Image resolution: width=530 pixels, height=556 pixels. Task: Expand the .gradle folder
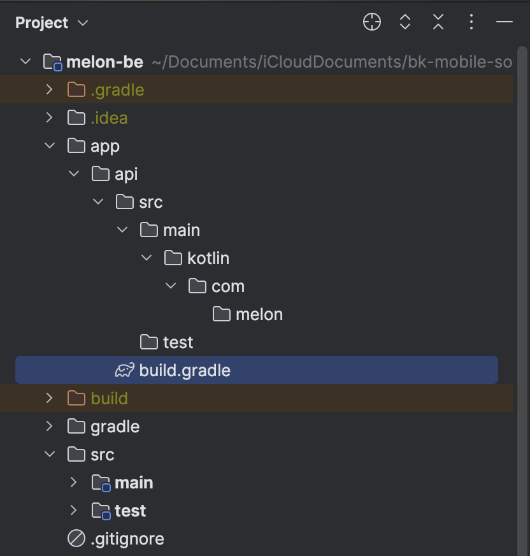[49, 89]
